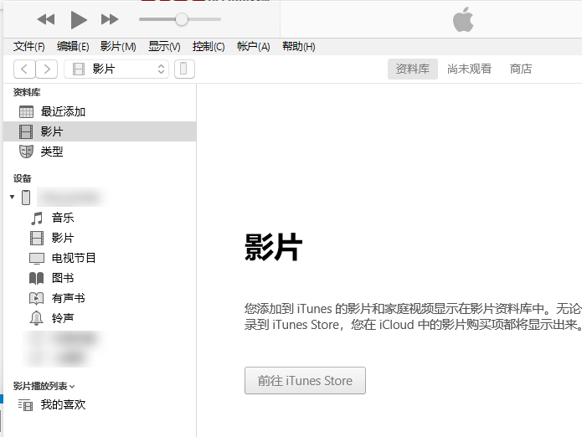Switch to the 商店 tab
The image size is (582, 437).
coord(521,69)
